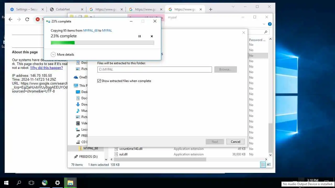Click File Explorer on the taskbar
The height and width of the screenshot is (188, 335).
70,183
